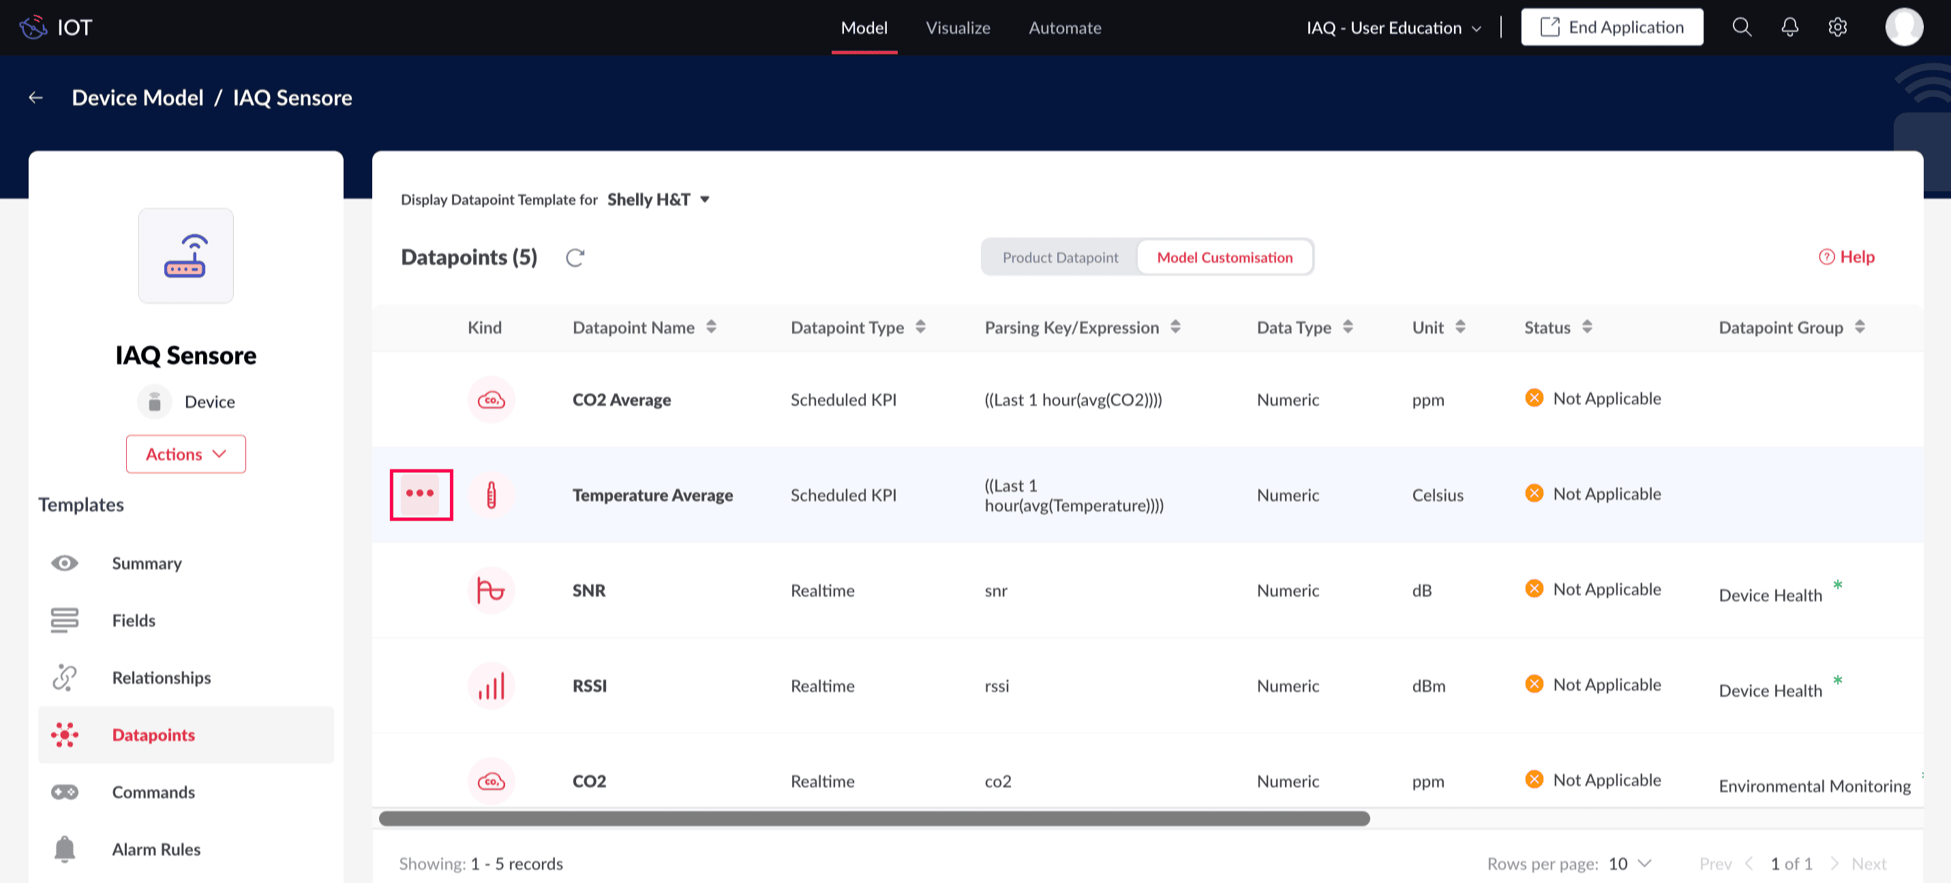Open the settings gear icon
This screenshot has width=1951, height=883.
(x=1836, y=27)
